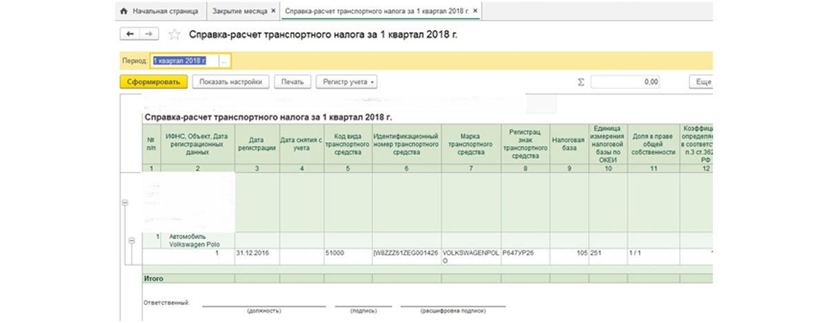Collapse the upper group in report tree
The height and width of the screenshot is (323, 828).
coord(125,202)
